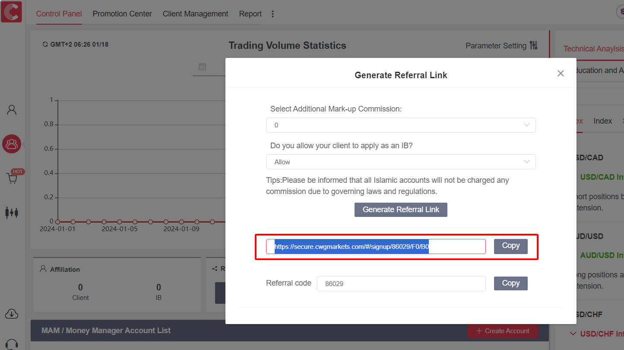Open the user profile sidebar icon
624x350 pixels.
pos(12,110)
